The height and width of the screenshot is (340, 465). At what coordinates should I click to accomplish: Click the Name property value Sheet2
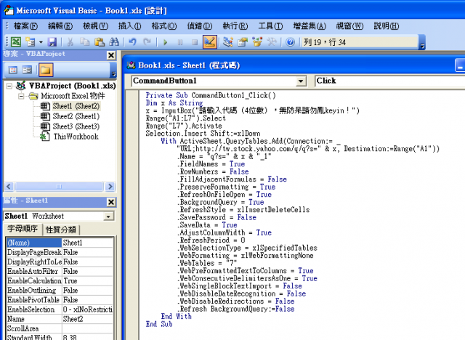pos(87,319)
